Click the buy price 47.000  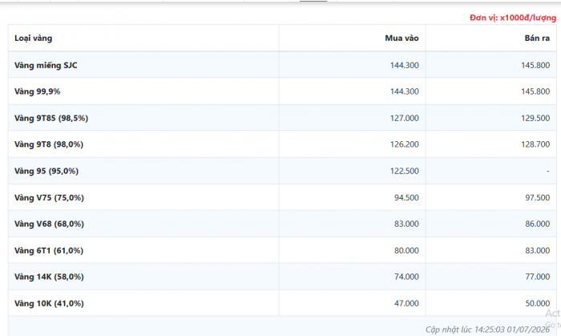(x=406, y=303)
